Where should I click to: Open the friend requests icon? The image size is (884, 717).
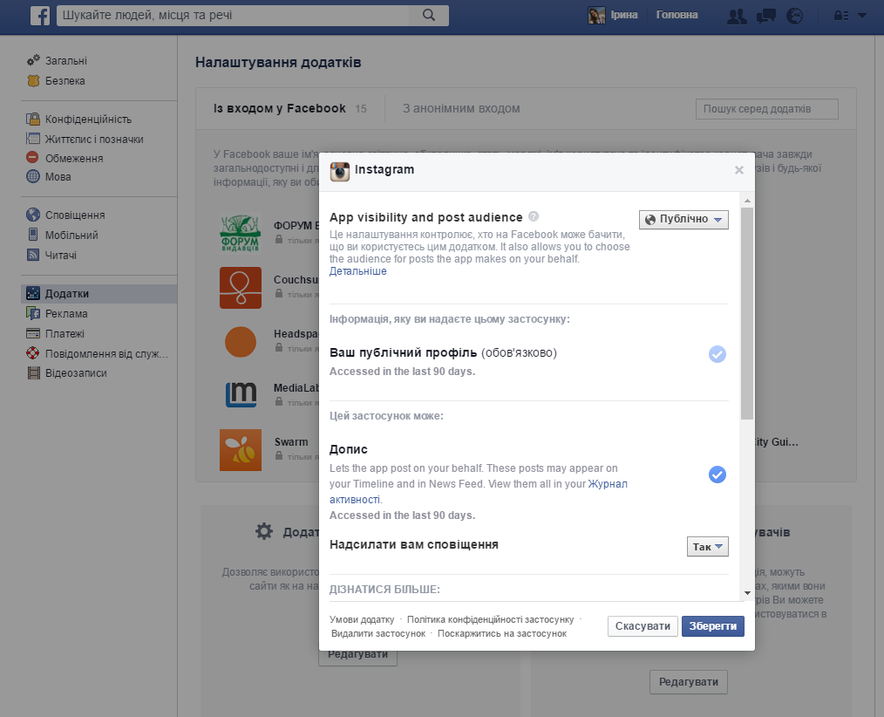tap(737, 16)
